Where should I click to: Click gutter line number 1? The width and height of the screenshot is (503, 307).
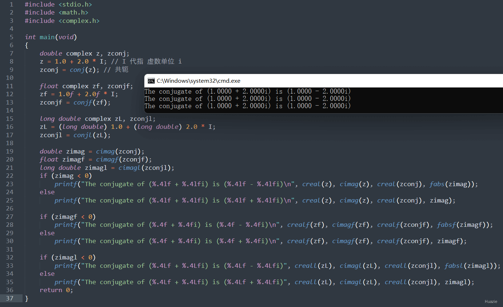tap(11, 4)
